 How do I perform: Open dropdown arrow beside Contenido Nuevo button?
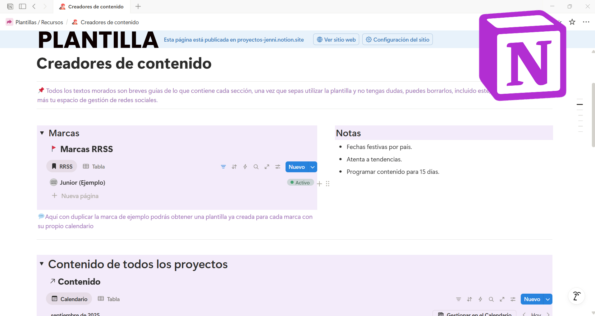548,299
